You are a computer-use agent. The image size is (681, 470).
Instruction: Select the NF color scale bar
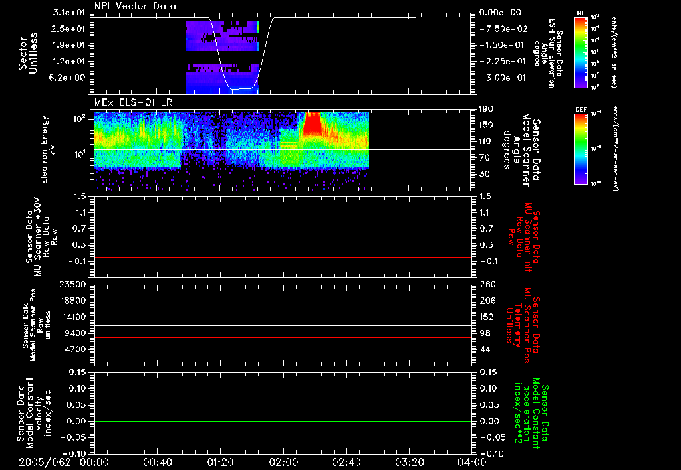point(581,52)
